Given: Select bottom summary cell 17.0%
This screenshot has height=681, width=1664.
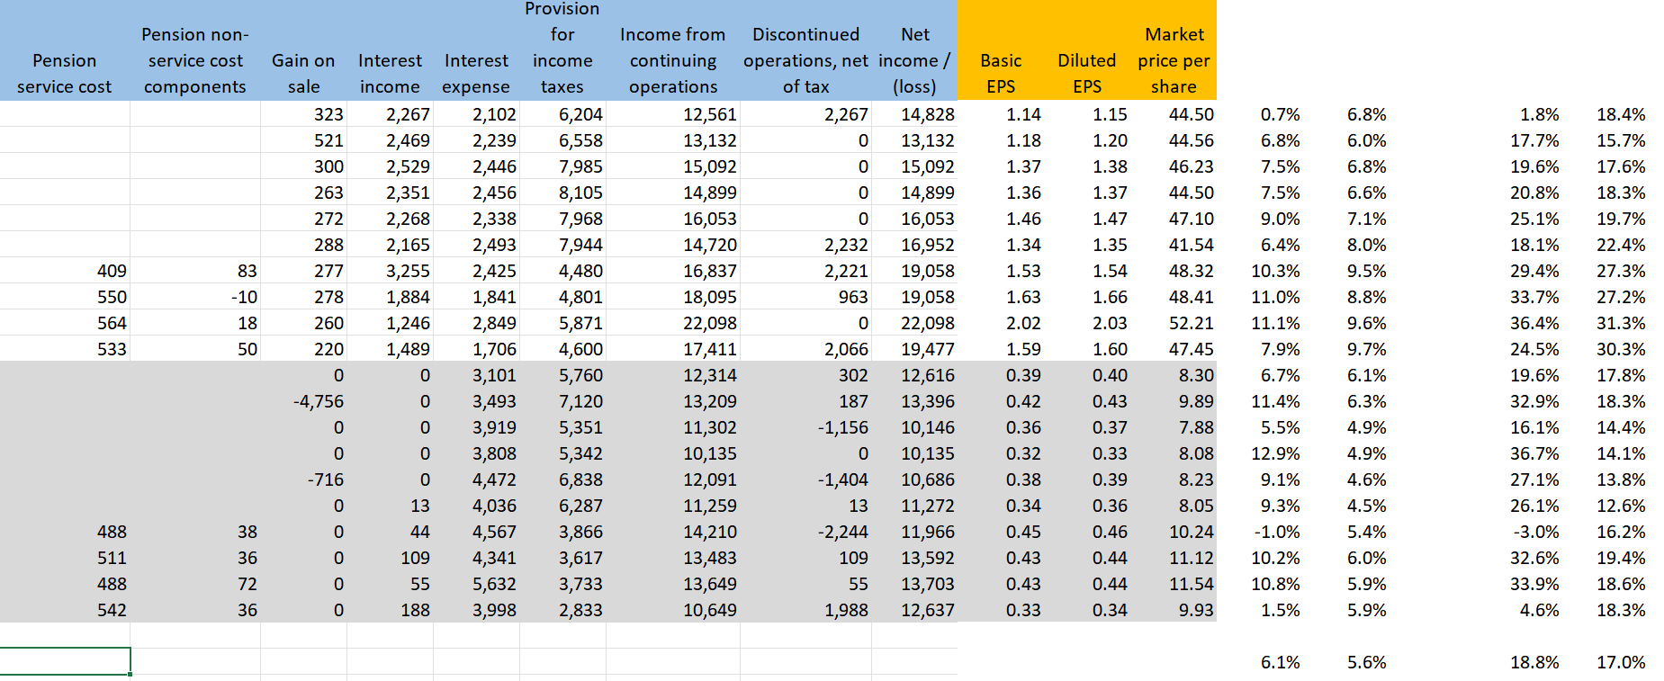Looking at the screenshot, I should coord(1621,662).
